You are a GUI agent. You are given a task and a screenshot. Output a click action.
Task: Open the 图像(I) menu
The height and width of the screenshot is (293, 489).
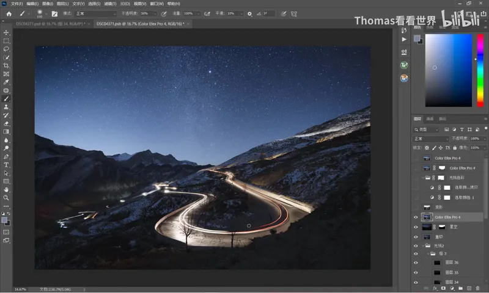coord(48,4)
